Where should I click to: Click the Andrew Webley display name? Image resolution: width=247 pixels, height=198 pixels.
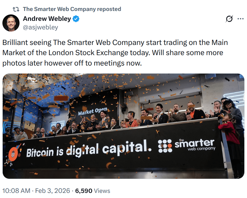[47, 19]
